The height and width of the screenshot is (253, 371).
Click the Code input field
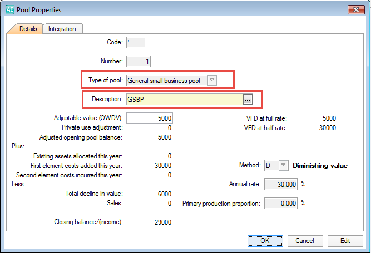point(136,42)
